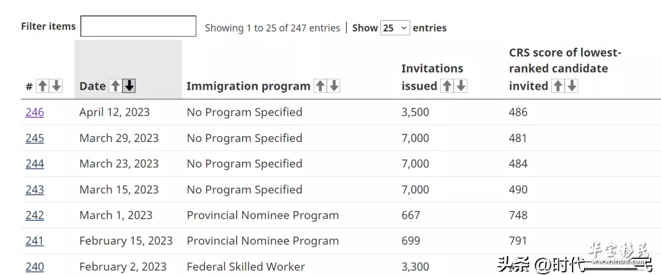Image resolution: width=661 pixels, height=275 pixels.
Task: Open draw round 243 link
Action: (35, 190)
